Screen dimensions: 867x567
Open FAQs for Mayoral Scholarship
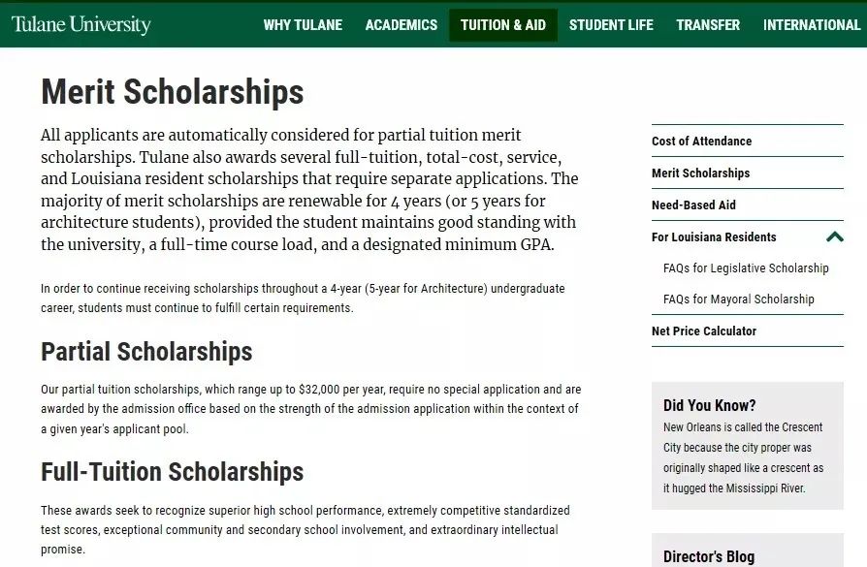coord(738,299)
